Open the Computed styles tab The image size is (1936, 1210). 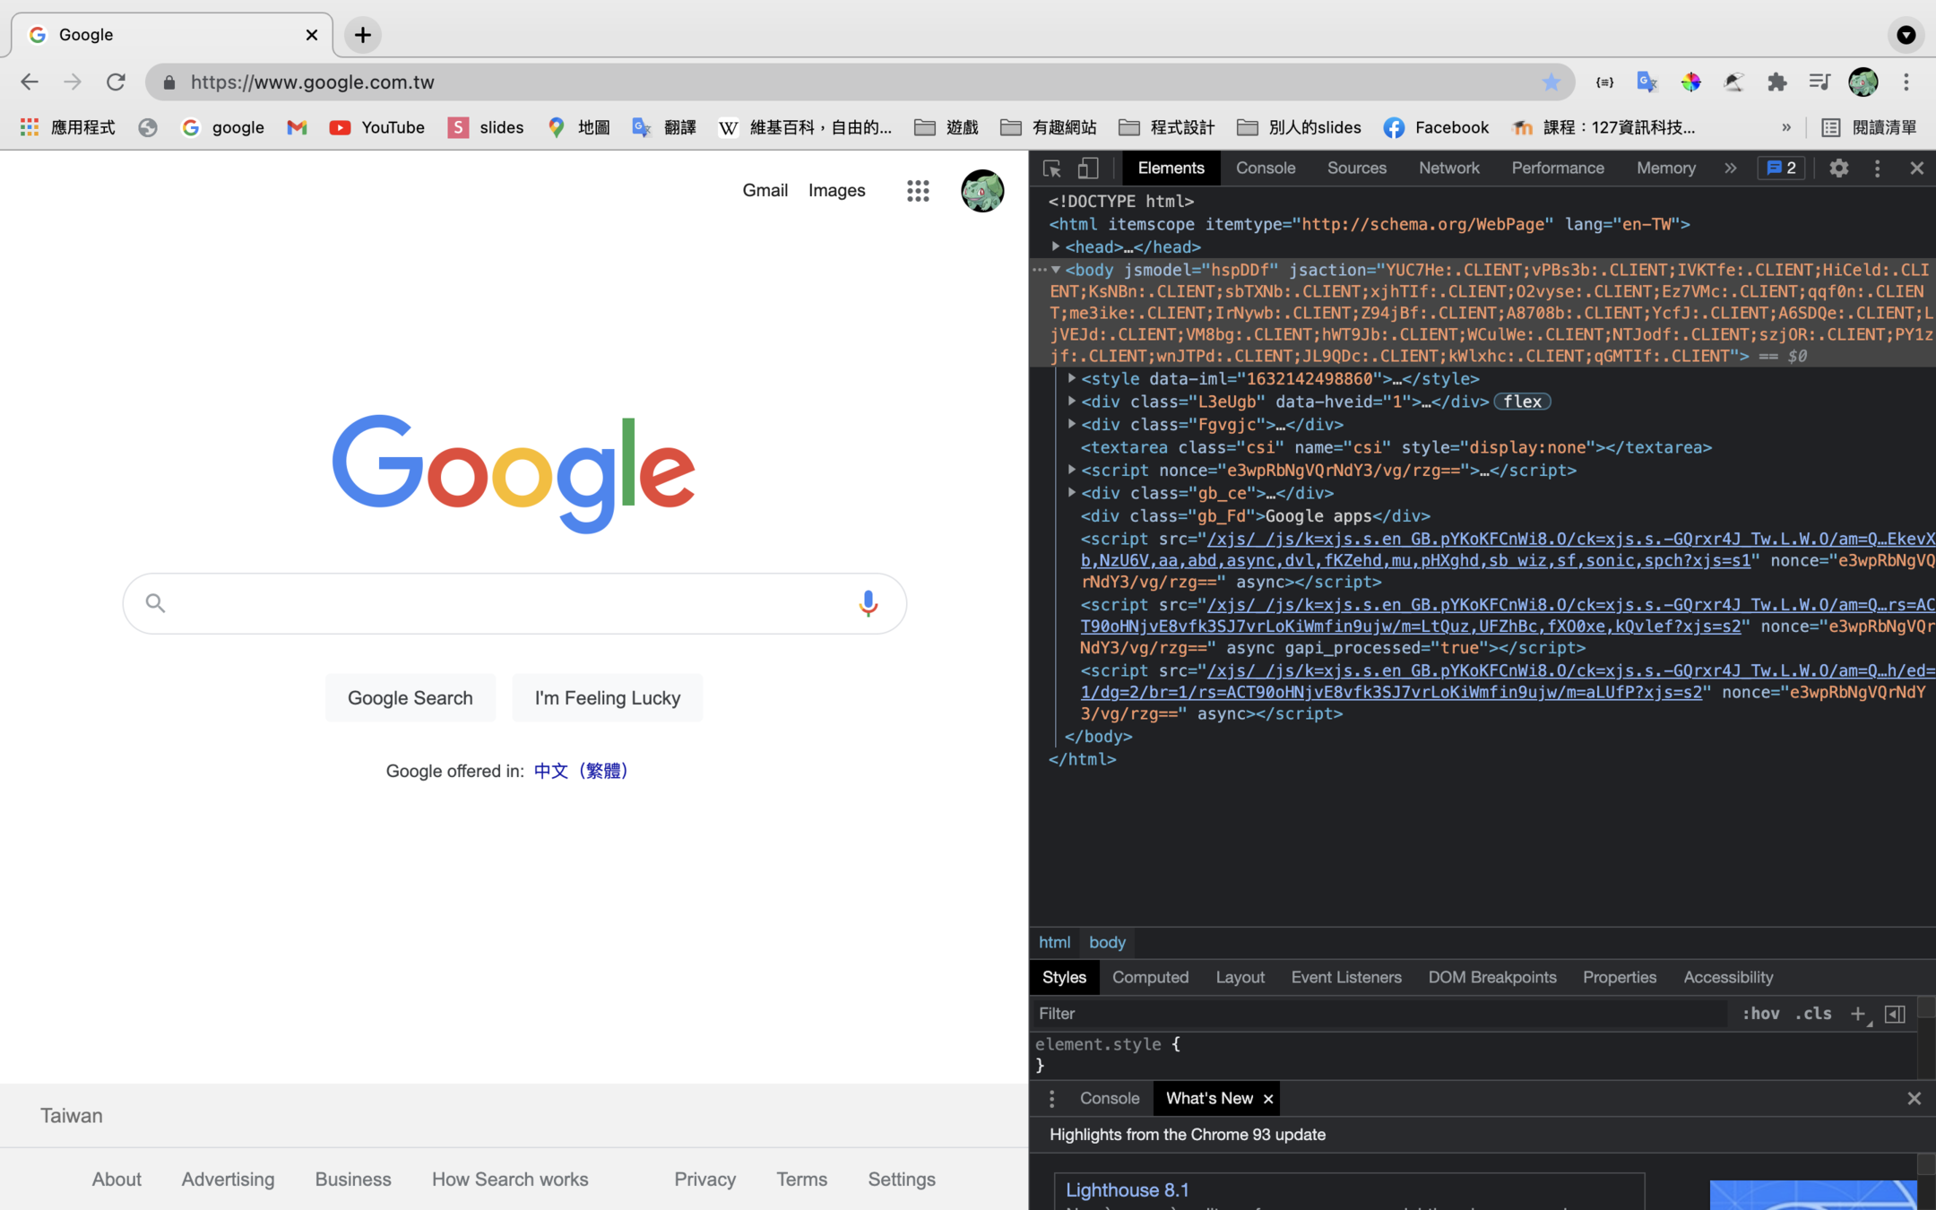(1150, 978)
